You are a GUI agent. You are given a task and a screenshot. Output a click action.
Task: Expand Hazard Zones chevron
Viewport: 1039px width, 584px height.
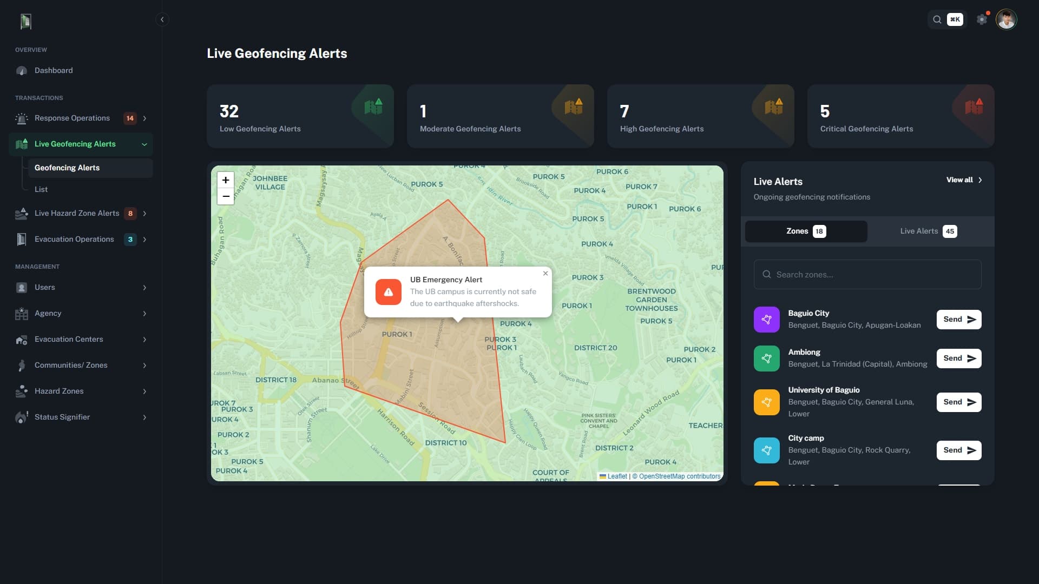[x=144, y=391]
